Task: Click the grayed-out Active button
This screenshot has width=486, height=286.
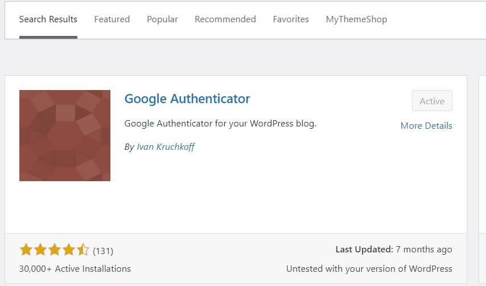Action: (x=432, y=101)
